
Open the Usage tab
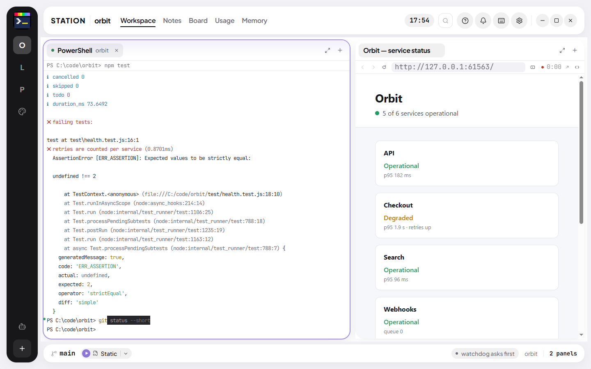[224, 20]
